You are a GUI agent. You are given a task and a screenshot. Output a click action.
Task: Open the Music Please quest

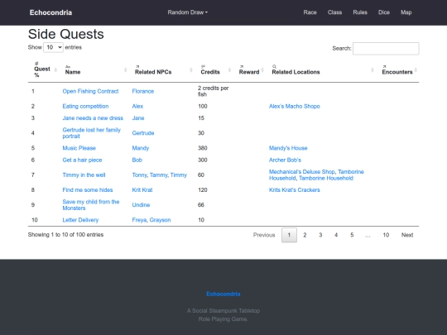tap(79, 148)
